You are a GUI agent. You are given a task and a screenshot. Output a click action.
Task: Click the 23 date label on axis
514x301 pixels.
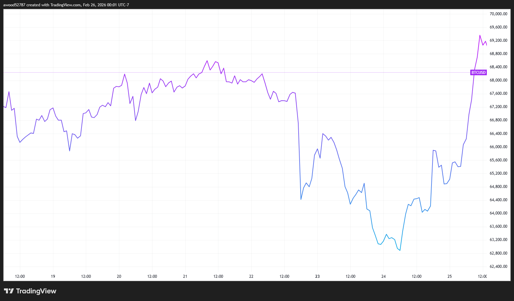(317, 276)
